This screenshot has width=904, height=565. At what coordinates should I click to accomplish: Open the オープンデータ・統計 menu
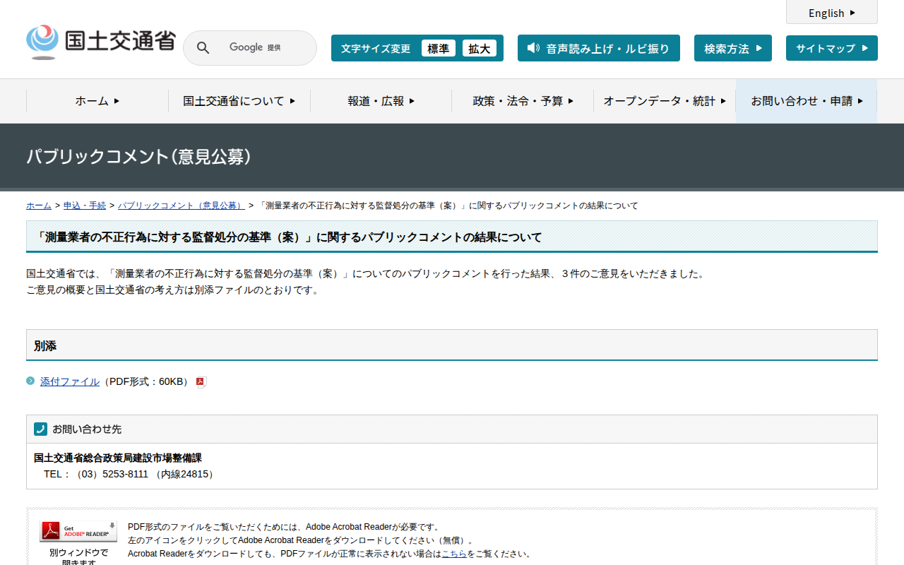pos(665,101)
